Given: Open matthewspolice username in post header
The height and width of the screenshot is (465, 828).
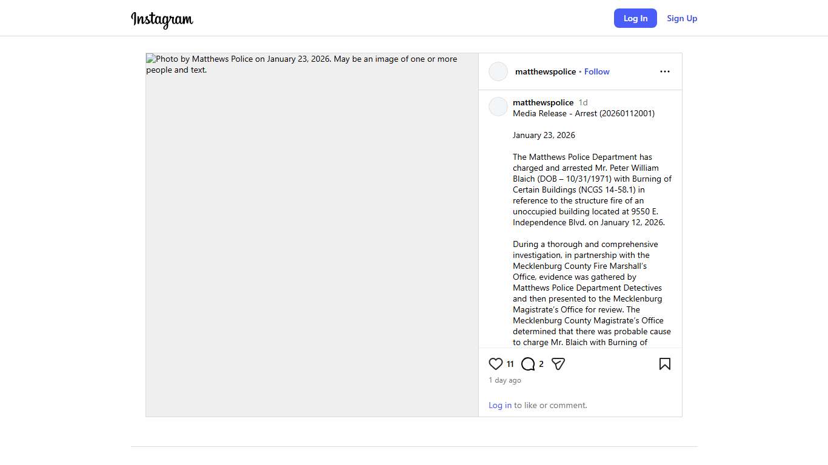Looking at the screenshot, I should (546, 71).
